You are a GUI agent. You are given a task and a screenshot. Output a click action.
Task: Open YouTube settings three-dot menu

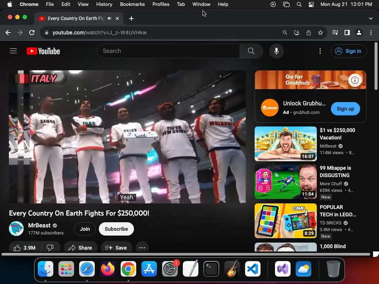[x=320, y=51]
